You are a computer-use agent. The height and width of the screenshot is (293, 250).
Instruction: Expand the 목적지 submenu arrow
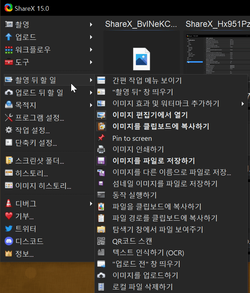coord(91,105)
